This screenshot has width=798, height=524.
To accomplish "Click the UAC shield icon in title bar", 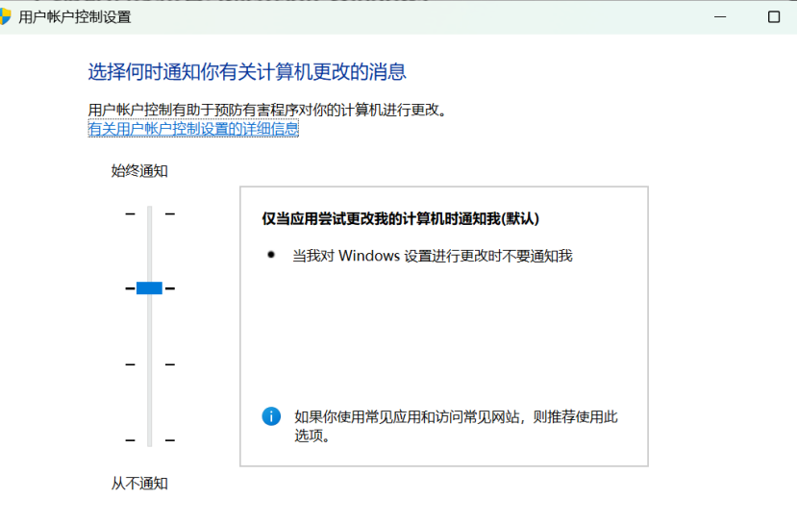I will [x=5, y=16].
